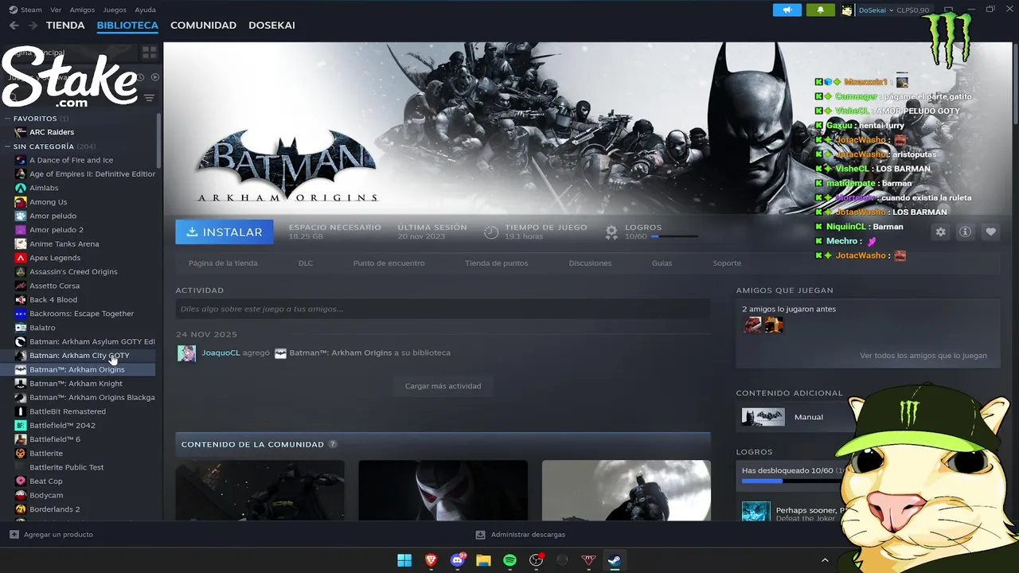Screen dimensions: 1019x573
Task: Open the green notifications bell
Action: coord(821,10)
